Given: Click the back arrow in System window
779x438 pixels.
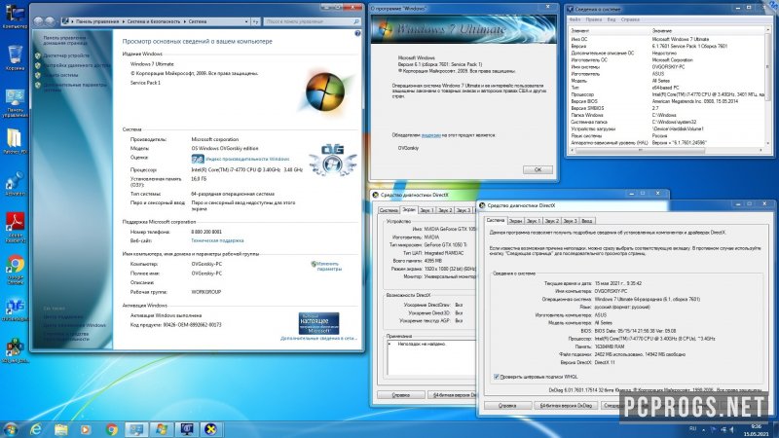Looking at the screenshot, I should click(39, 21).
